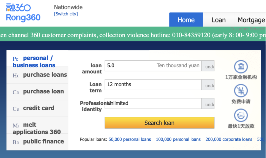The width and height of the screenshot is (266, 158).
Task: Select the public finance category
Action: (x=43, y=141)
